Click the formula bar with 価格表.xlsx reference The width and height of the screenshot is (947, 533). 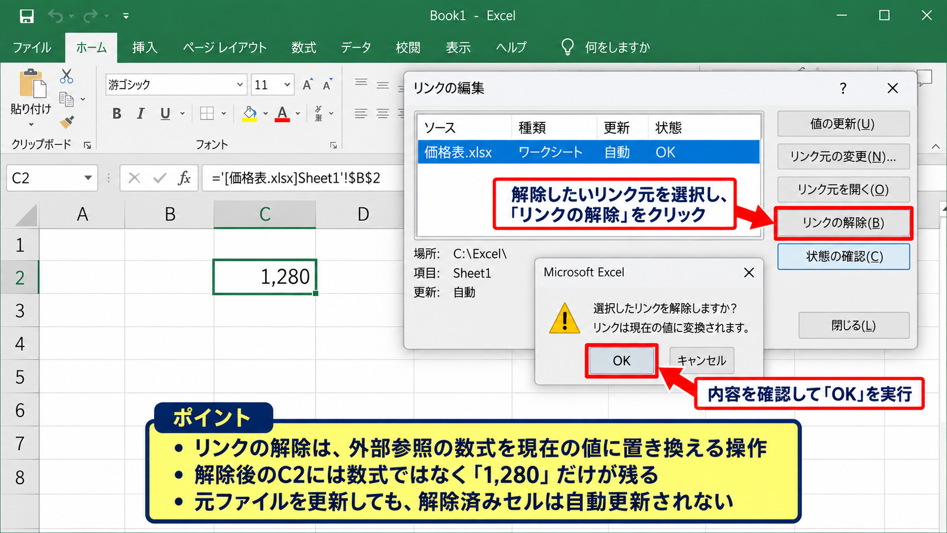click(x=303, y=178)
